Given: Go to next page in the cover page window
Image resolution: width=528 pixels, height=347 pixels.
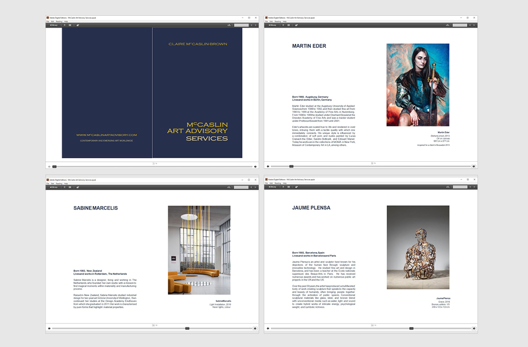Looking at the screenshot, I should (255, 166).
